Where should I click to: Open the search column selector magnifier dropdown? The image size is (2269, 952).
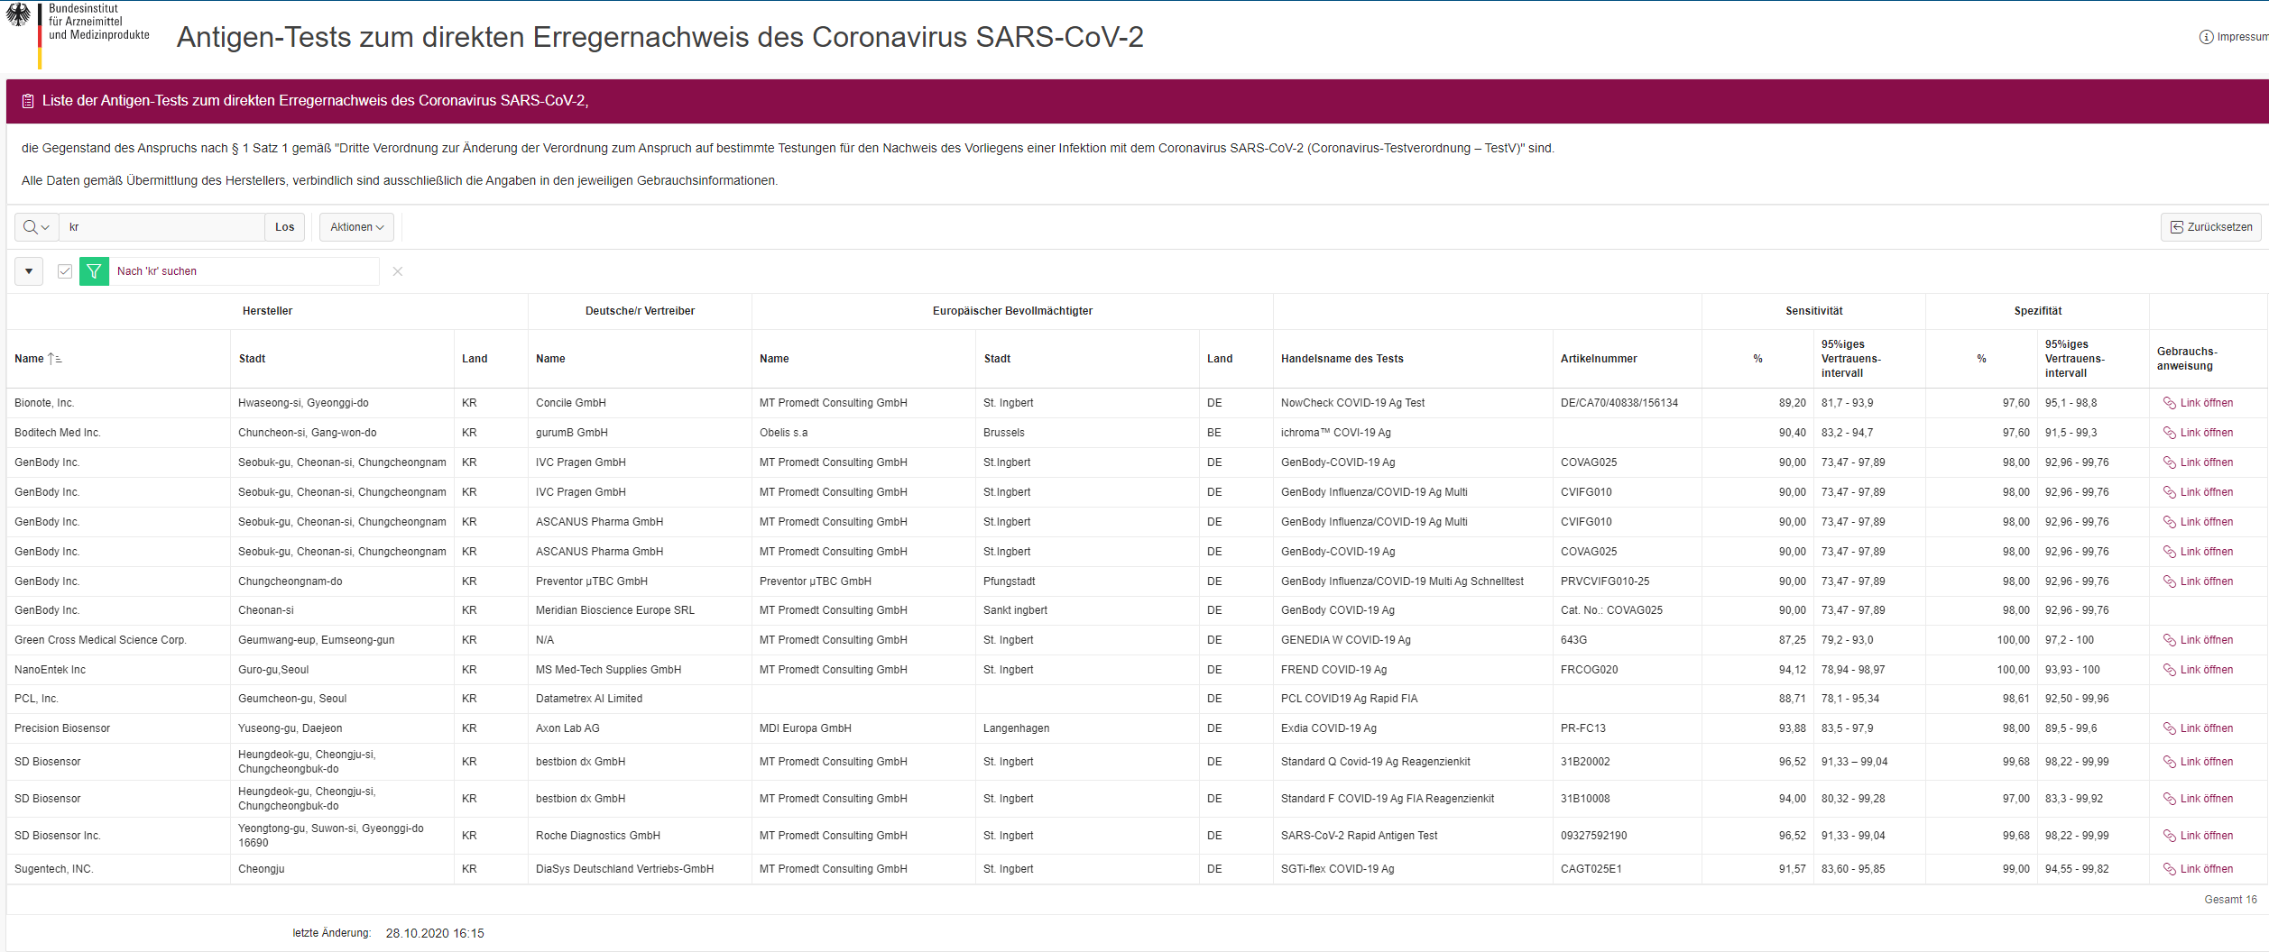(x=37, y=227)
